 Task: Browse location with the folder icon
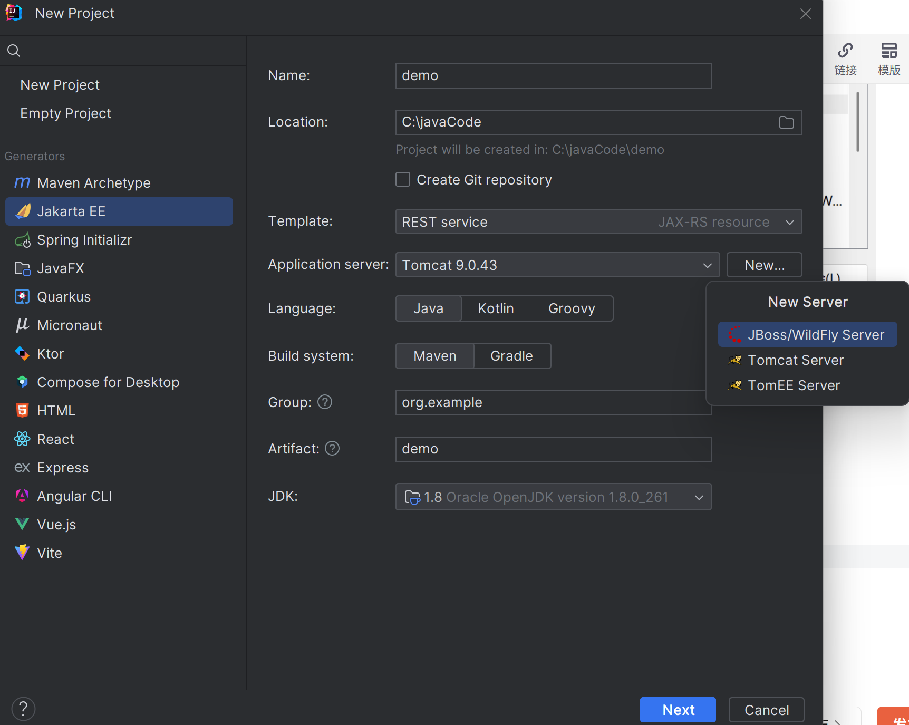(x=787, y=122)
